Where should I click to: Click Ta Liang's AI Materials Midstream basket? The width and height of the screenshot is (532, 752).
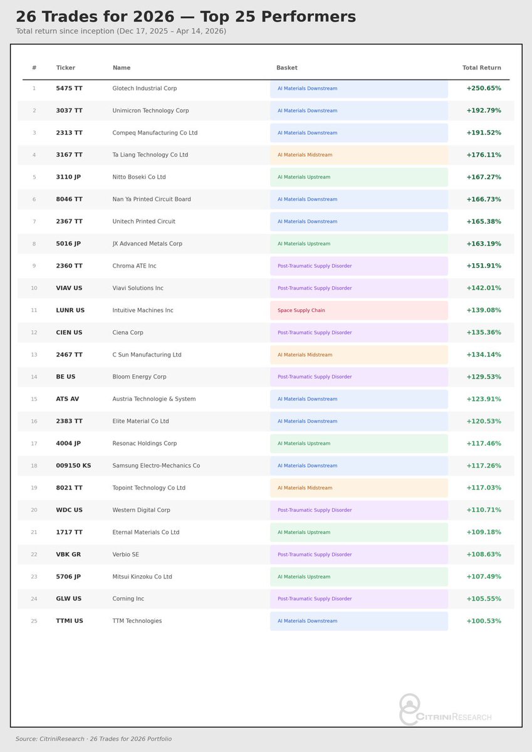(x=359, y=155)
